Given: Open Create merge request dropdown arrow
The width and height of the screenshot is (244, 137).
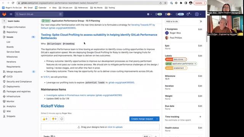Looking at the screenshot, I should 157,119.
